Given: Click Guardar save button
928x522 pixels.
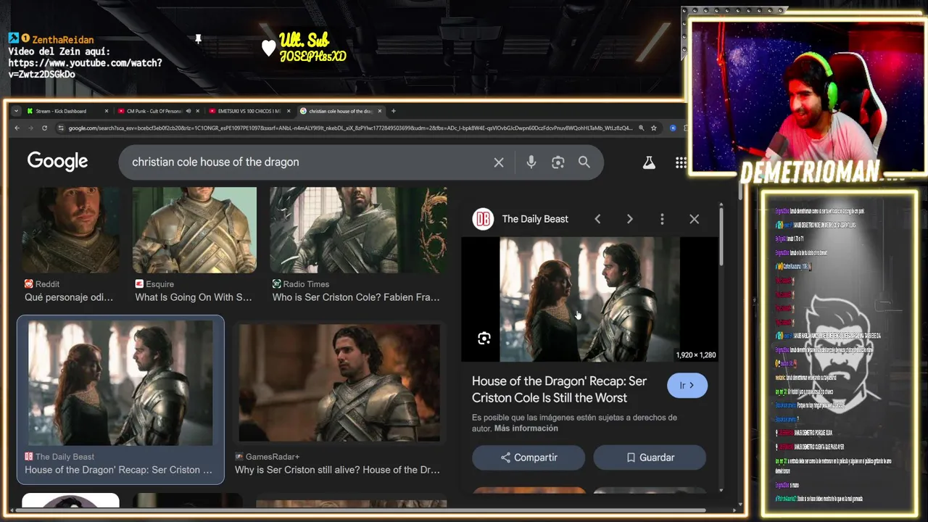Looking at the screenshot, I should (650, 457).
